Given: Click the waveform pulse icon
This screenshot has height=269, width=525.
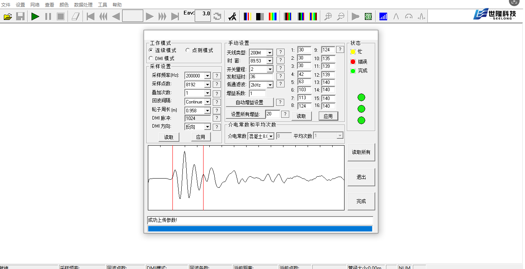Looking at the screenshot, I should click(421, 16).
